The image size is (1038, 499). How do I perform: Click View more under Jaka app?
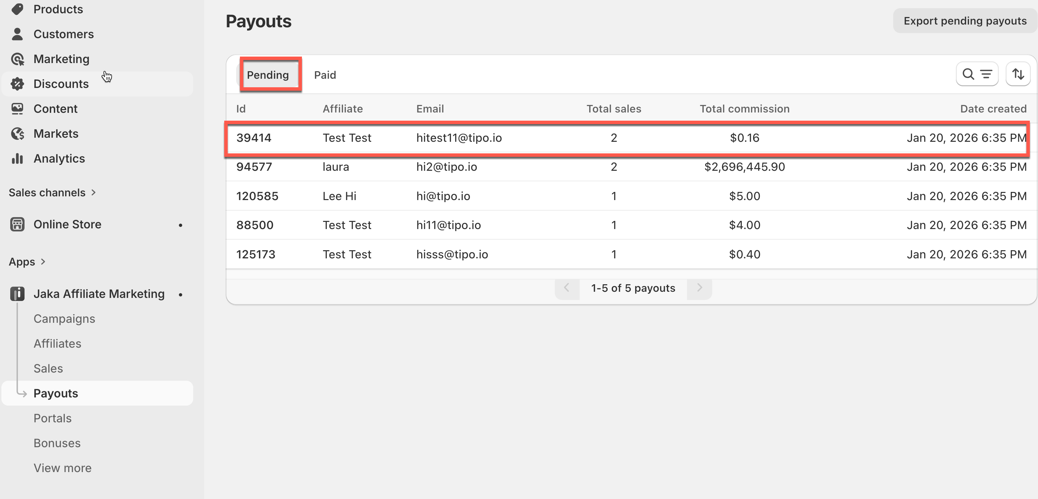tap(62, 468)
